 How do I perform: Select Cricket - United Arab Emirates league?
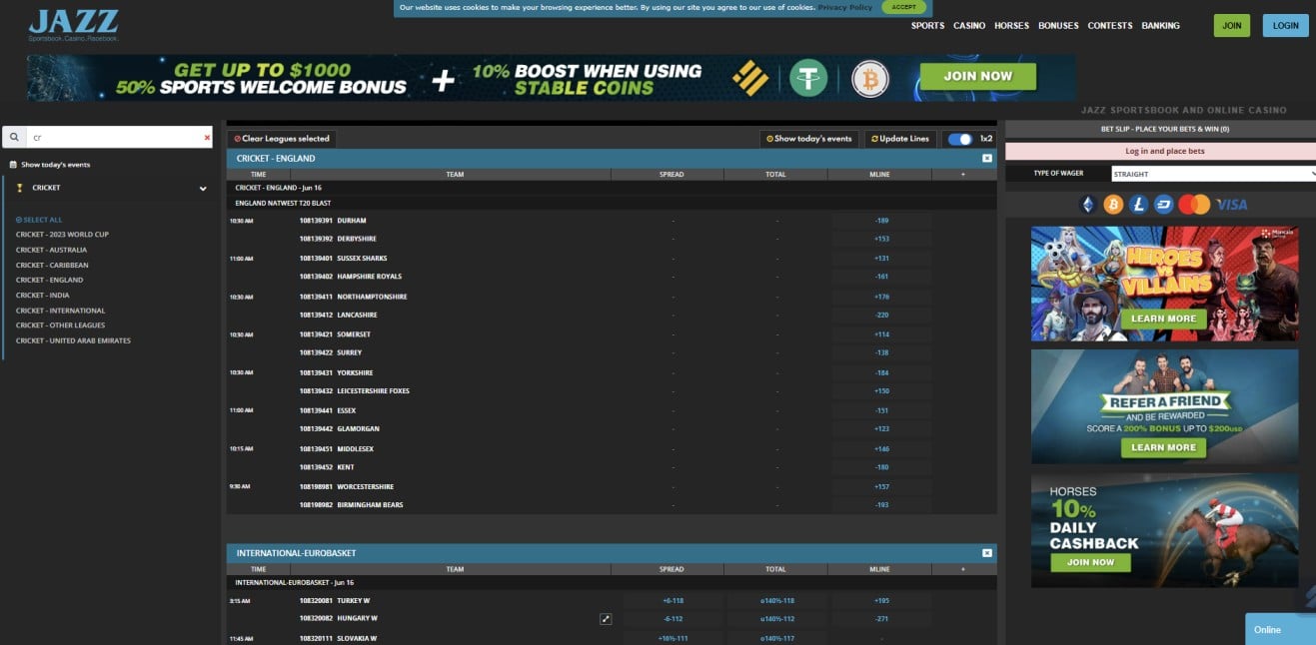(x=73, y=340)
